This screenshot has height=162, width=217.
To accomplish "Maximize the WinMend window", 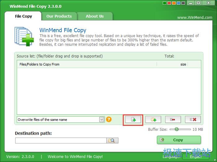I will tap(198, 3).
